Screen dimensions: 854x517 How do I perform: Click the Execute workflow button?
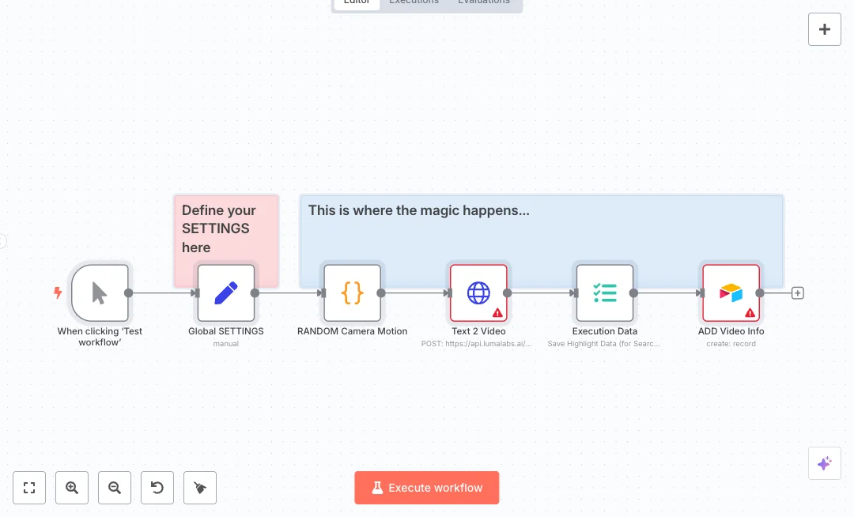[426, 488]
